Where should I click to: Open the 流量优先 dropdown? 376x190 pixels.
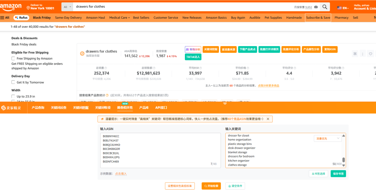[x=328, y=138]
